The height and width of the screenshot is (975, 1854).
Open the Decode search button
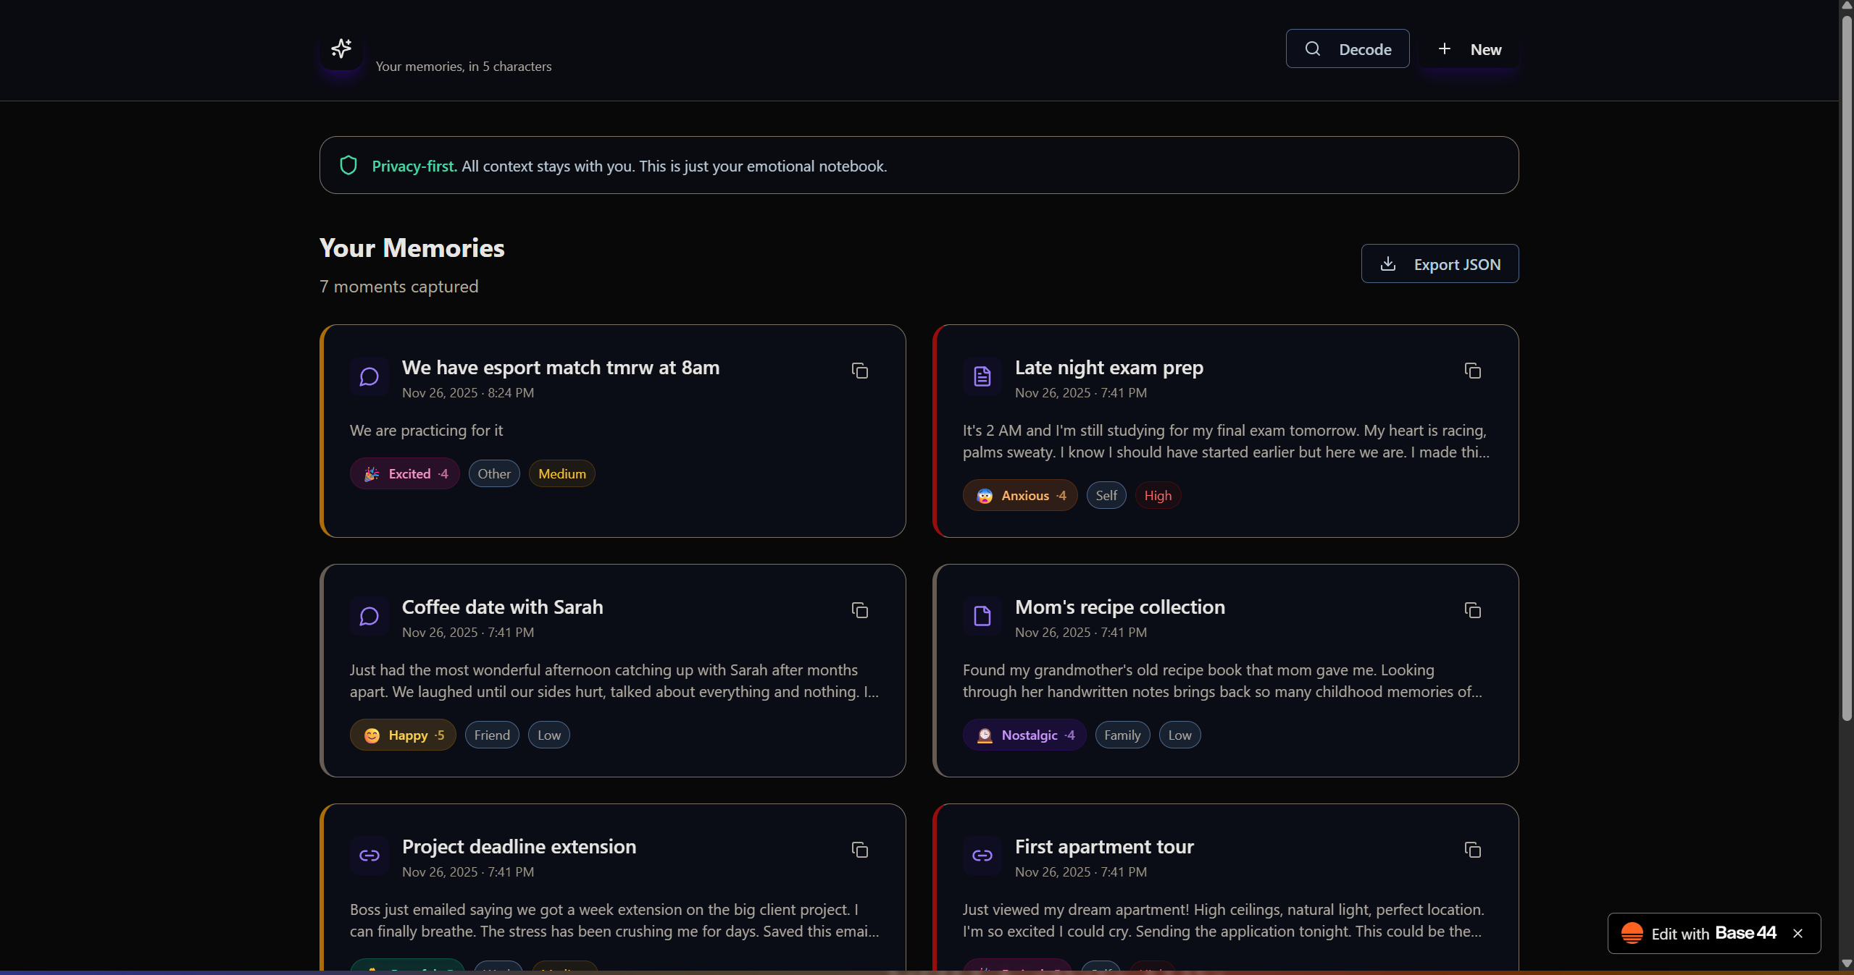1348,49
